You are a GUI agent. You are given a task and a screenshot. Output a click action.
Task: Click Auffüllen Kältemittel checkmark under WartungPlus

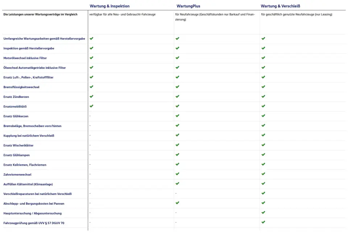point(177,183)
